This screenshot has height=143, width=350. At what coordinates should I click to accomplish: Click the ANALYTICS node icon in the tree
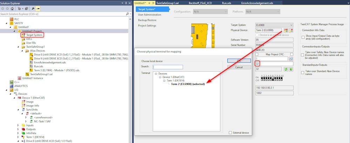click(x=12, y=86)
